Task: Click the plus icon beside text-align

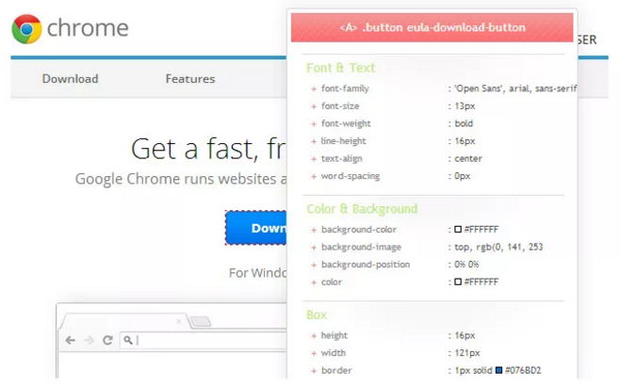Action: point(314,159)
